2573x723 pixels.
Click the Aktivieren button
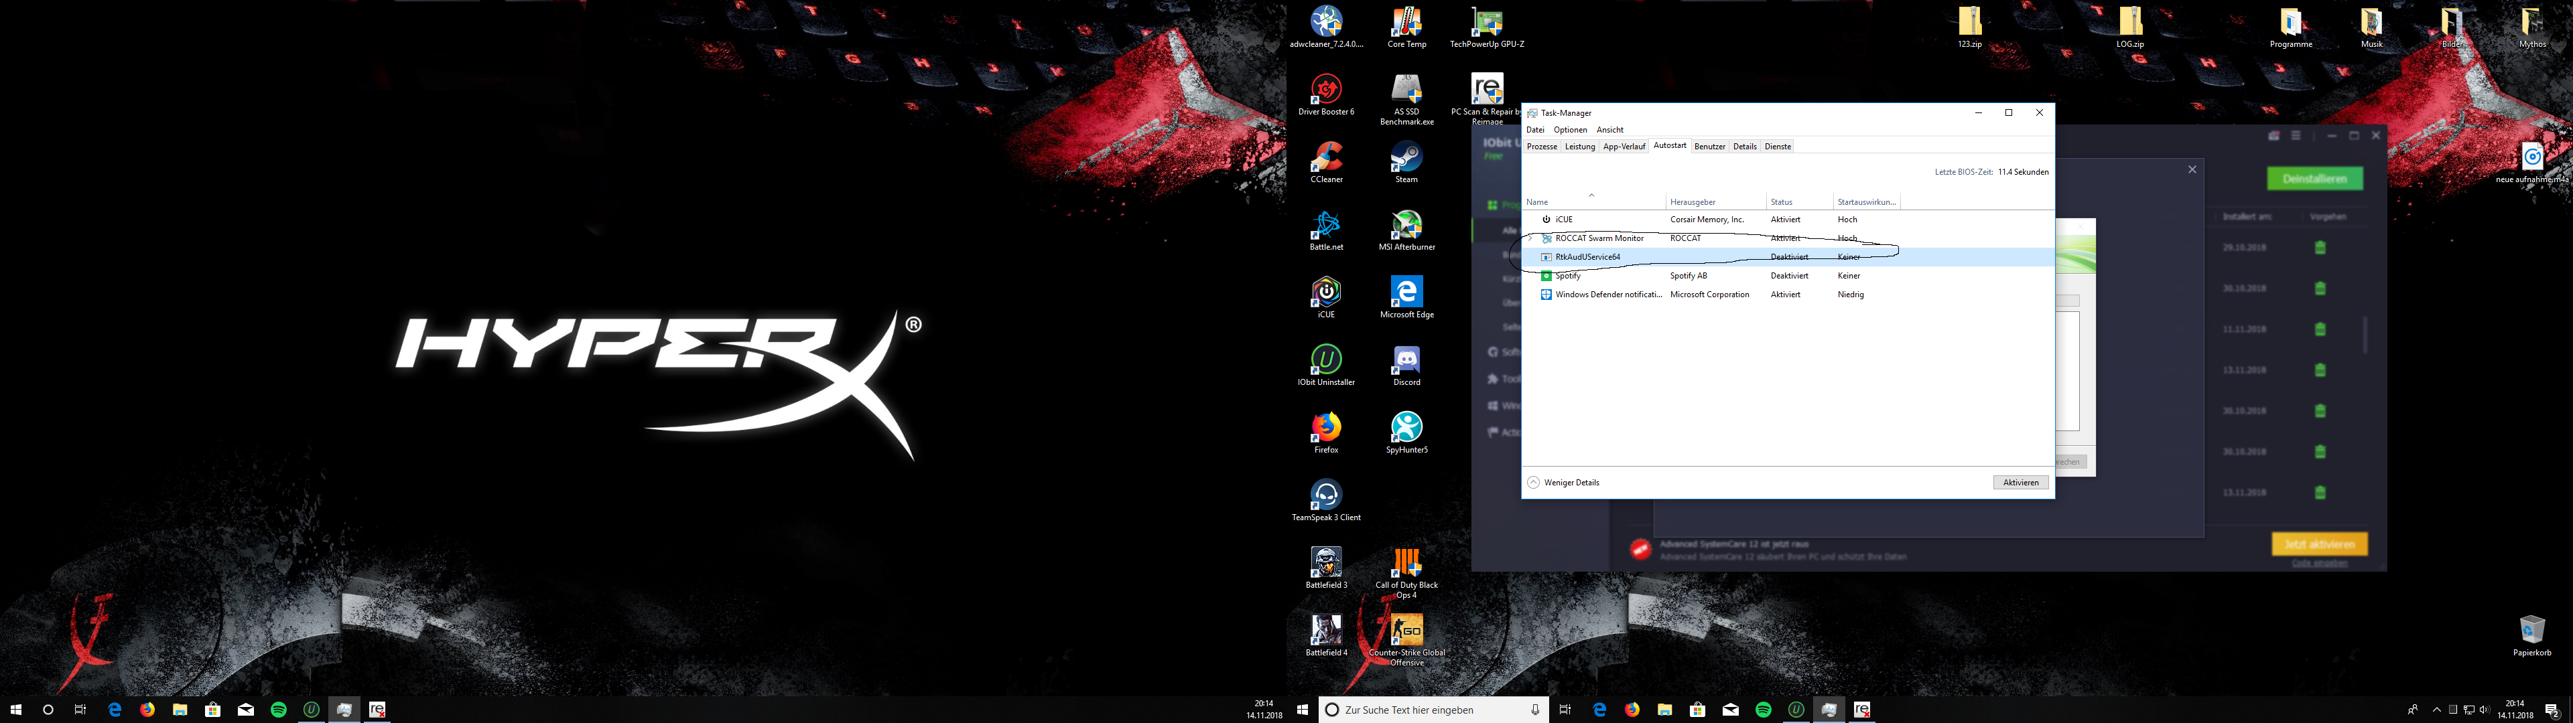[2020, 482]
